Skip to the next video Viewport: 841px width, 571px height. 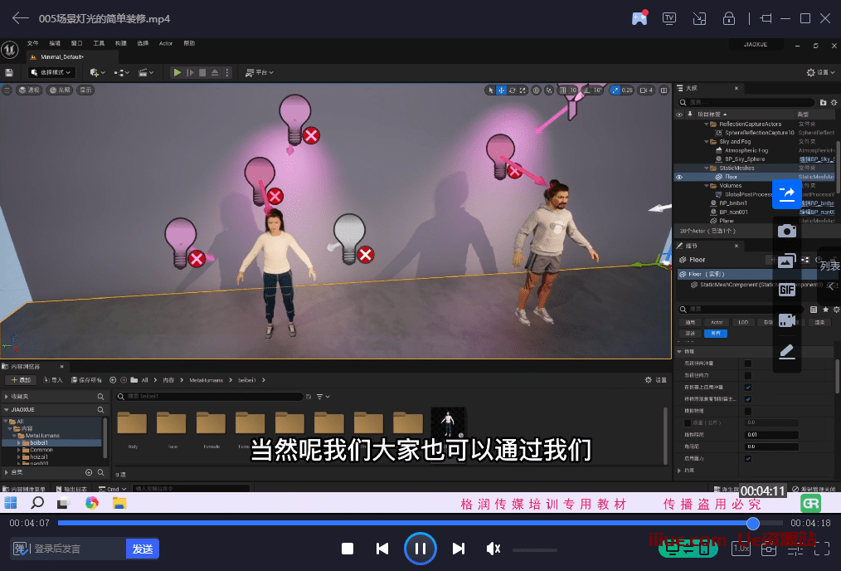[458, 549]
